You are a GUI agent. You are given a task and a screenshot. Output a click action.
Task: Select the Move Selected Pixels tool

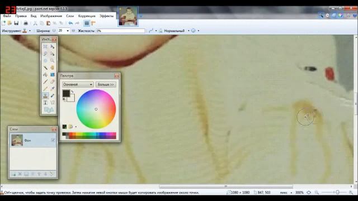52,47
